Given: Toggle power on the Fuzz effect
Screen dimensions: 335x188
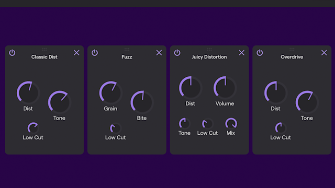Looking at the screenshot, I should point(95,53).
